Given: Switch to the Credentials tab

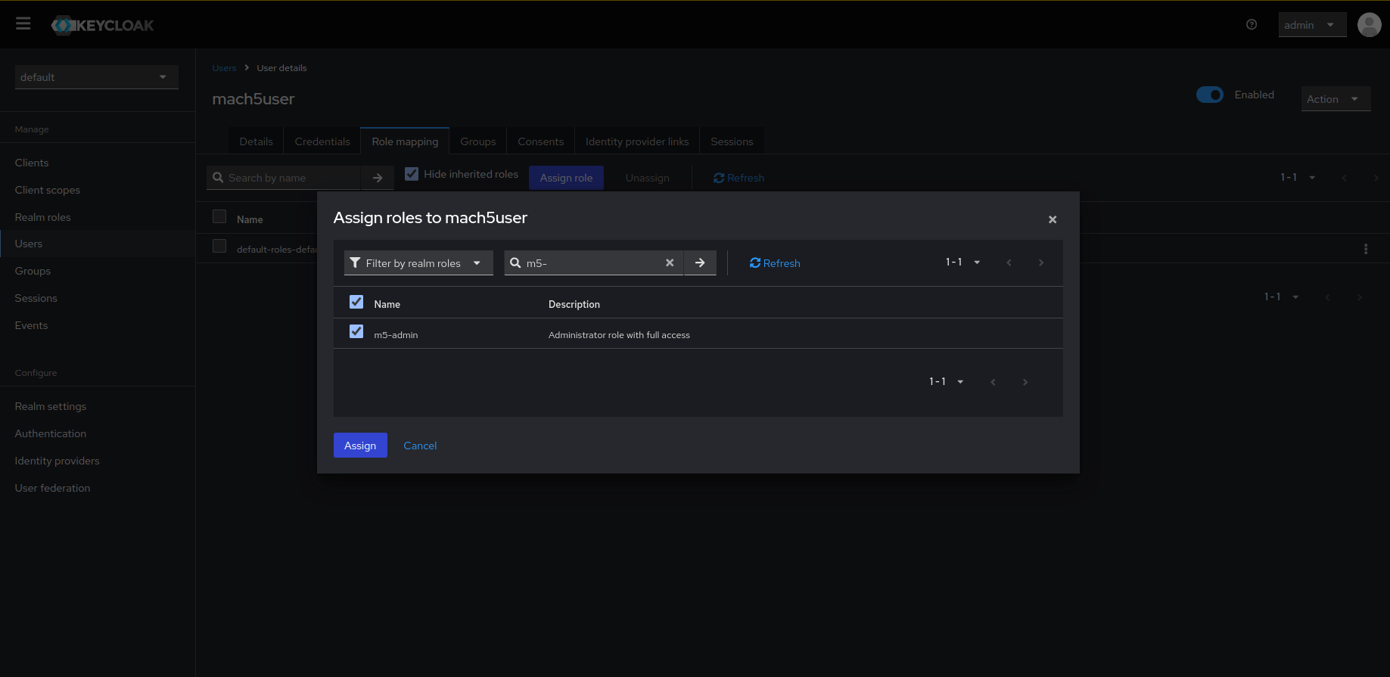Looking at the screenshot, I should (322, 141).
